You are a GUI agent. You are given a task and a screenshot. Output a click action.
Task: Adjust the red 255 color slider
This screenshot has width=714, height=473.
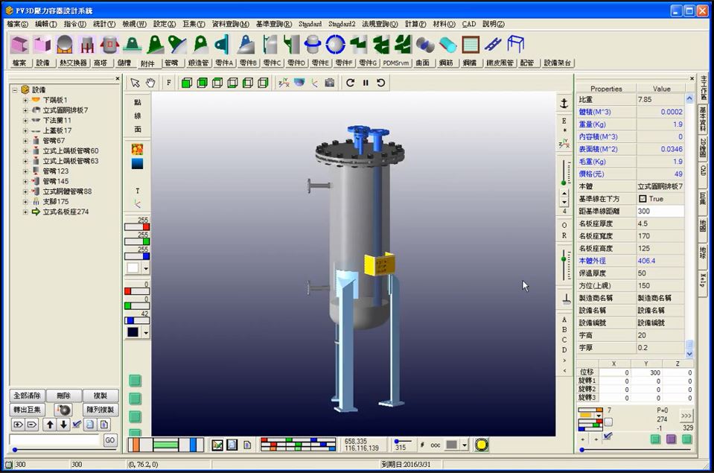pyautogui.click(x=136, y=227)
